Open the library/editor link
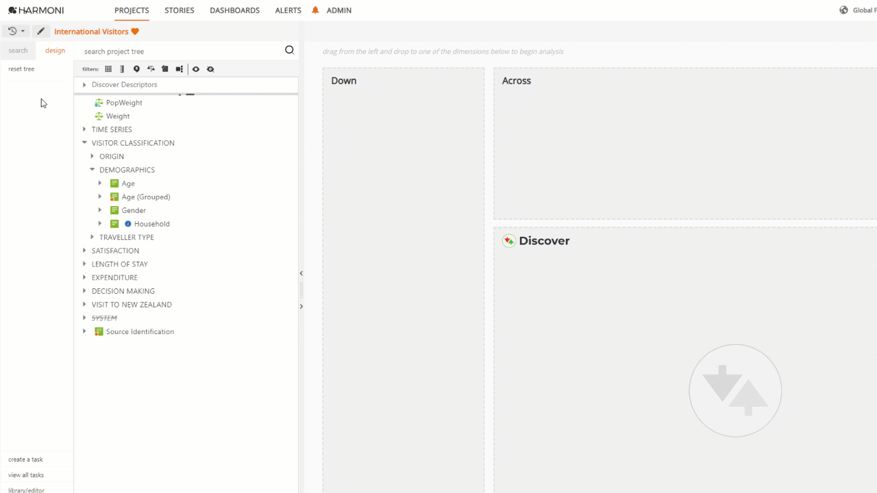This screenshot has width=877, height=493. click(x=26, y=490)
